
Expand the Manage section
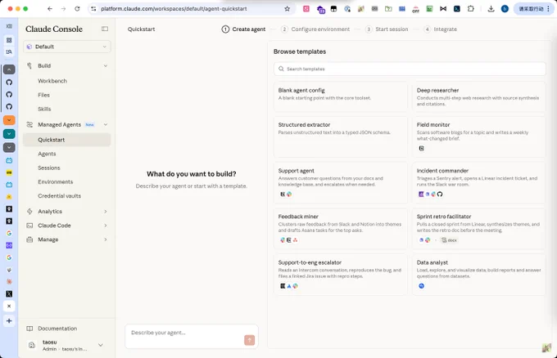pos(106,239)
